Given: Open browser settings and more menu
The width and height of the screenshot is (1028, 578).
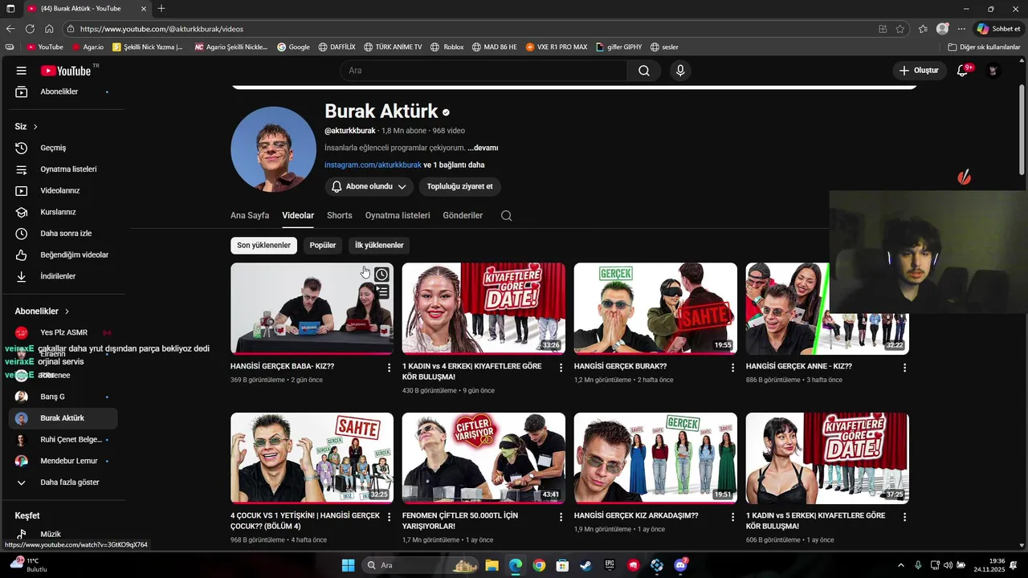Looking at the screenshot, I should pyautogui.click(x=961, y=29).
